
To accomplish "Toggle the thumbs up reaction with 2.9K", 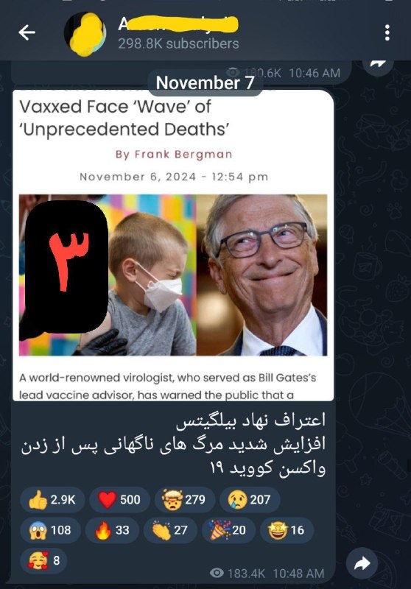I will point(52,500).
